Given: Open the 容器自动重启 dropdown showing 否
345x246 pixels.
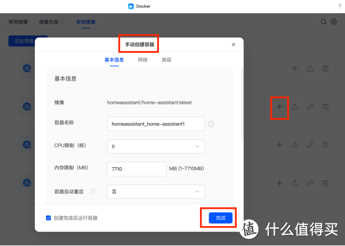Looking at the screenshot, I should click(x=156, y=191).
